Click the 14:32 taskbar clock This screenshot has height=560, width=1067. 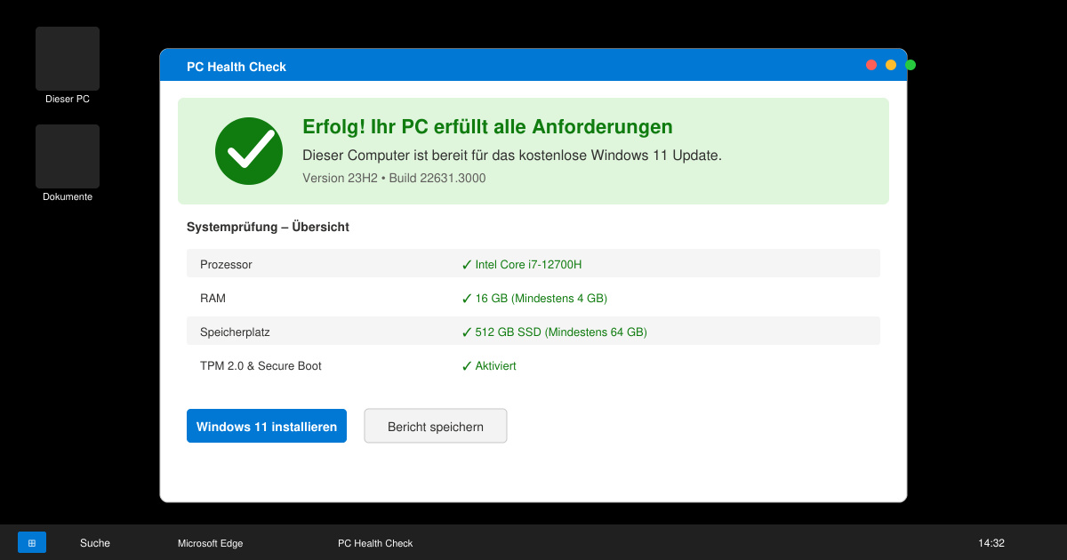click(x=991, y=543)
